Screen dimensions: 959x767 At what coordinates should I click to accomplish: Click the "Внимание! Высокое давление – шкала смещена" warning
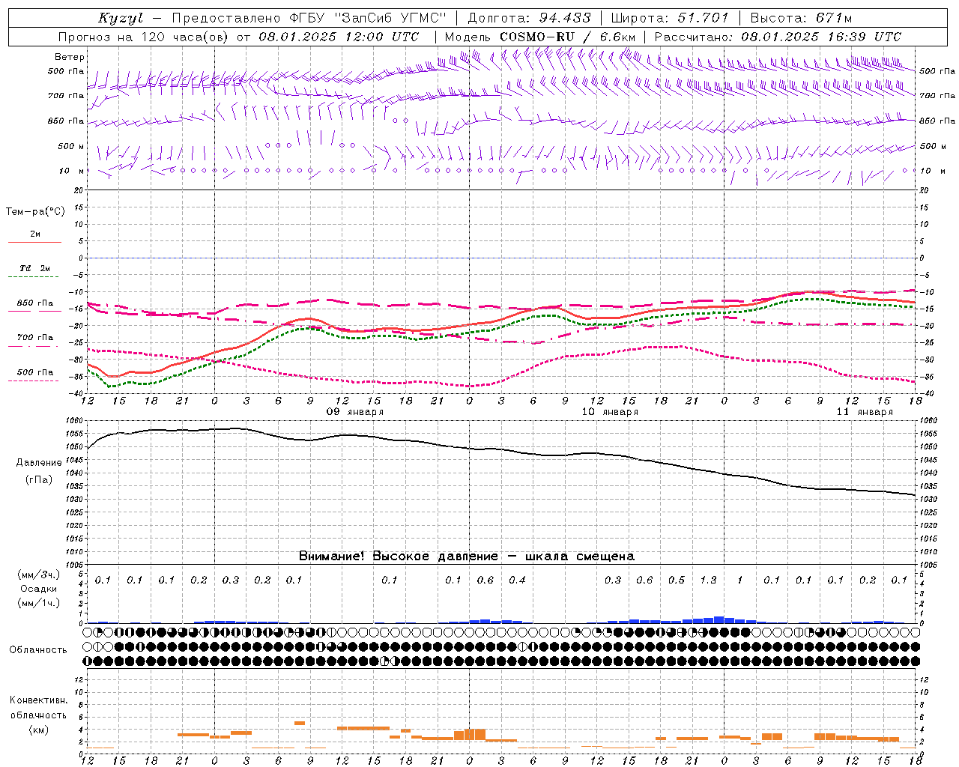point(467,557)
